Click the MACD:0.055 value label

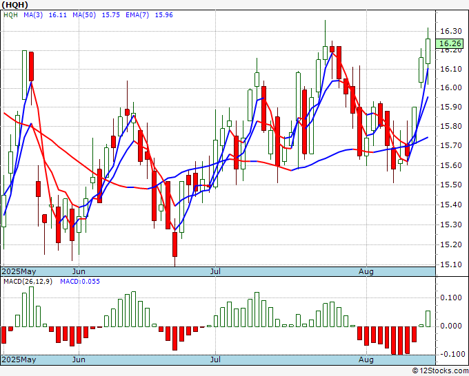80,282
